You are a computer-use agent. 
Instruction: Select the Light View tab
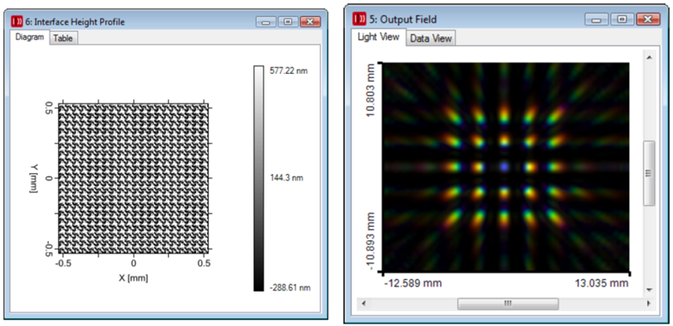point(379,37)
